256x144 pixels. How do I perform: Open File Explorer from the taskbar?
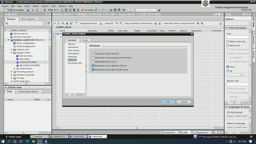[x=34, y=141]
